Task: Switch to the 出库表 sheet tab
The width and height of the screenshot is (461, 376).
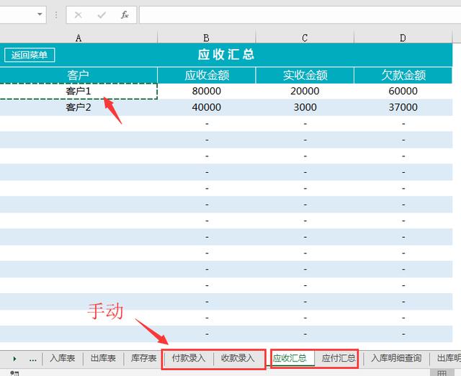Action: click(x=103, y=358)
